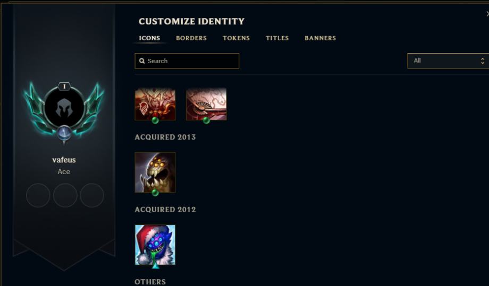The width and height of the screenshot is (489, 286).
Task: Select the first empty token slot
Action: click(38, 195)
